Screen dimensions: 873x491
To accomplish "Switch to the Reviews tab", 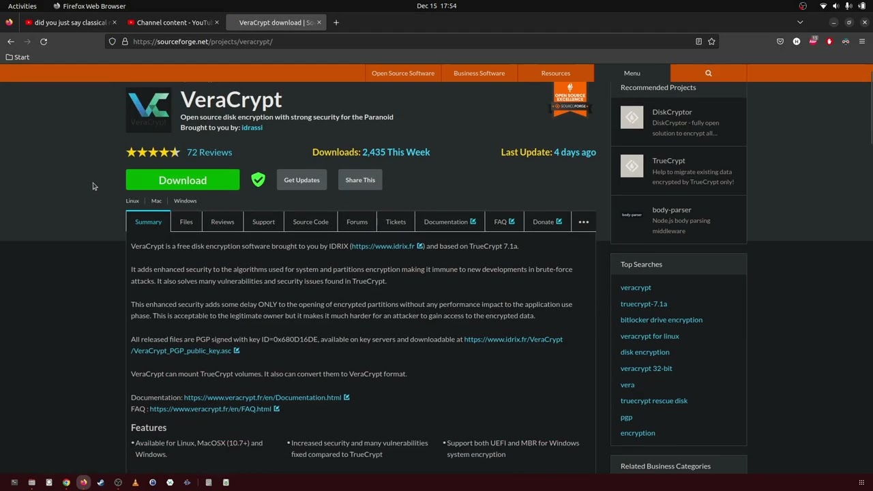I will (222, 222).
